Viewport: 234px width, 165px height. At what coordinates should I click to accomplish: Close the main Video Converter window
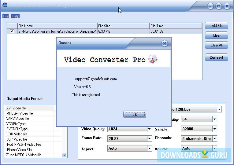[227, 6]
